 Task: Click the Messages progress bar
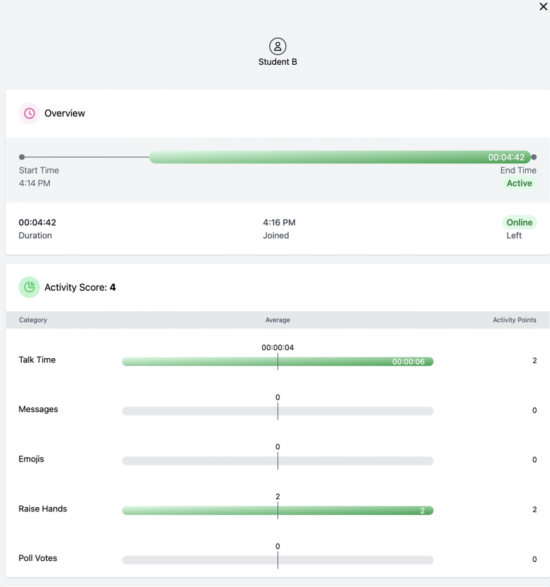[x=278, y=411]
